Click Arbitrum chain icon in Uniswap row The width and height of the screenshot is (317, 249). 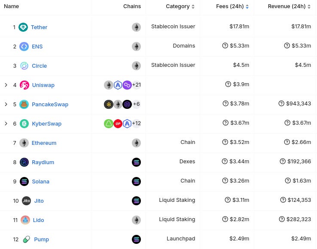coord(118,85)
